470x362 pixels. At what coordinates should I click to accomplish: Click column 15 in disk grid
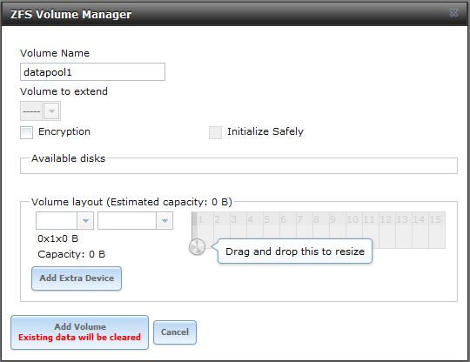pyautogui.click(x=437, y=230)
